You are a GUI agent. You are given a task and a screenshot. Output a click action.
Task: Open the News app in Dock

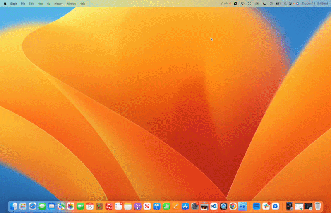tap(147, 206)
